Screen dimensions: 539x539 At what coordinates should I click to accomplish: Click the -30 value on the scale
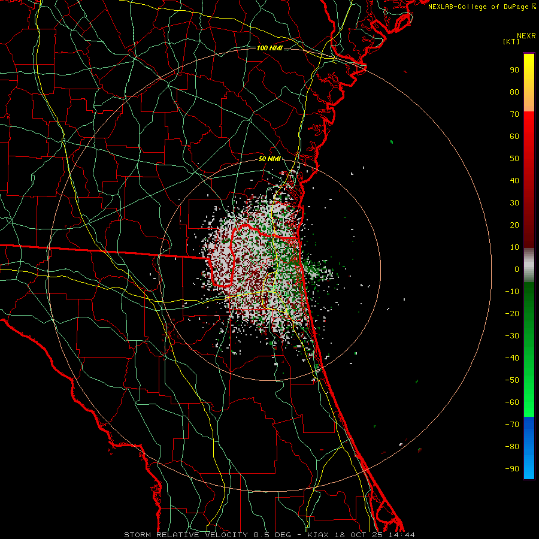click(512, 336)
